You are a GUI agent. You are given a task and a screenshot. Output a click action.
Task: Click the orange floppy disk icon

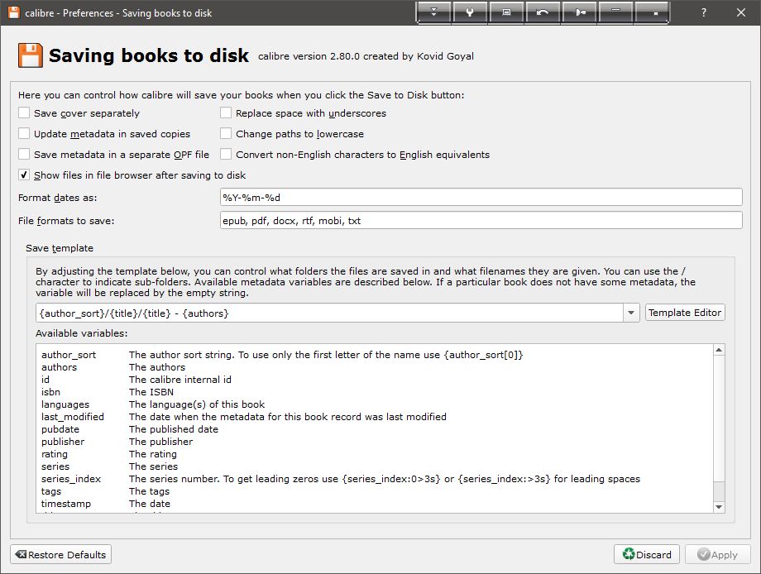click(x=30, y=55)
